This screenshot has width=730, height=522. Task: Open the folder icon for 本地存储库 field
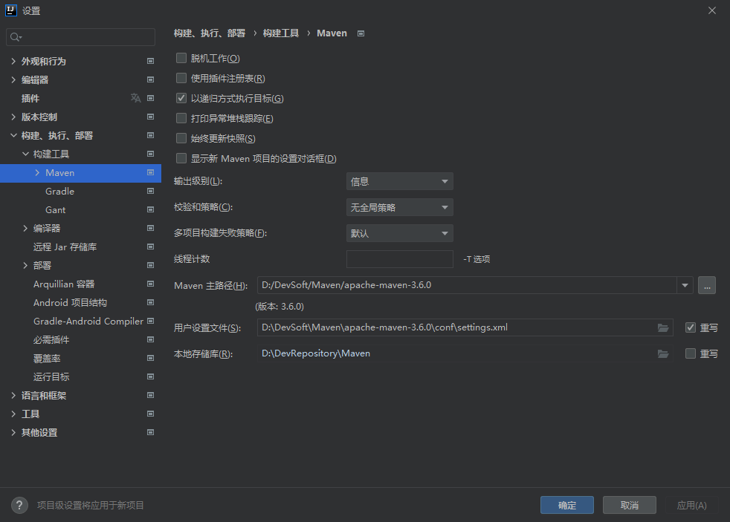pos(664,353)
